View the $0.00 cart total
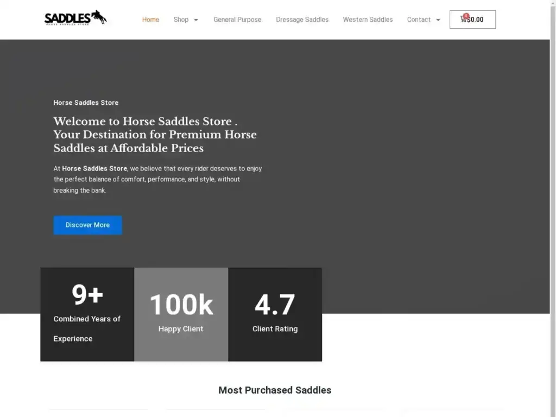 [476, 20]
